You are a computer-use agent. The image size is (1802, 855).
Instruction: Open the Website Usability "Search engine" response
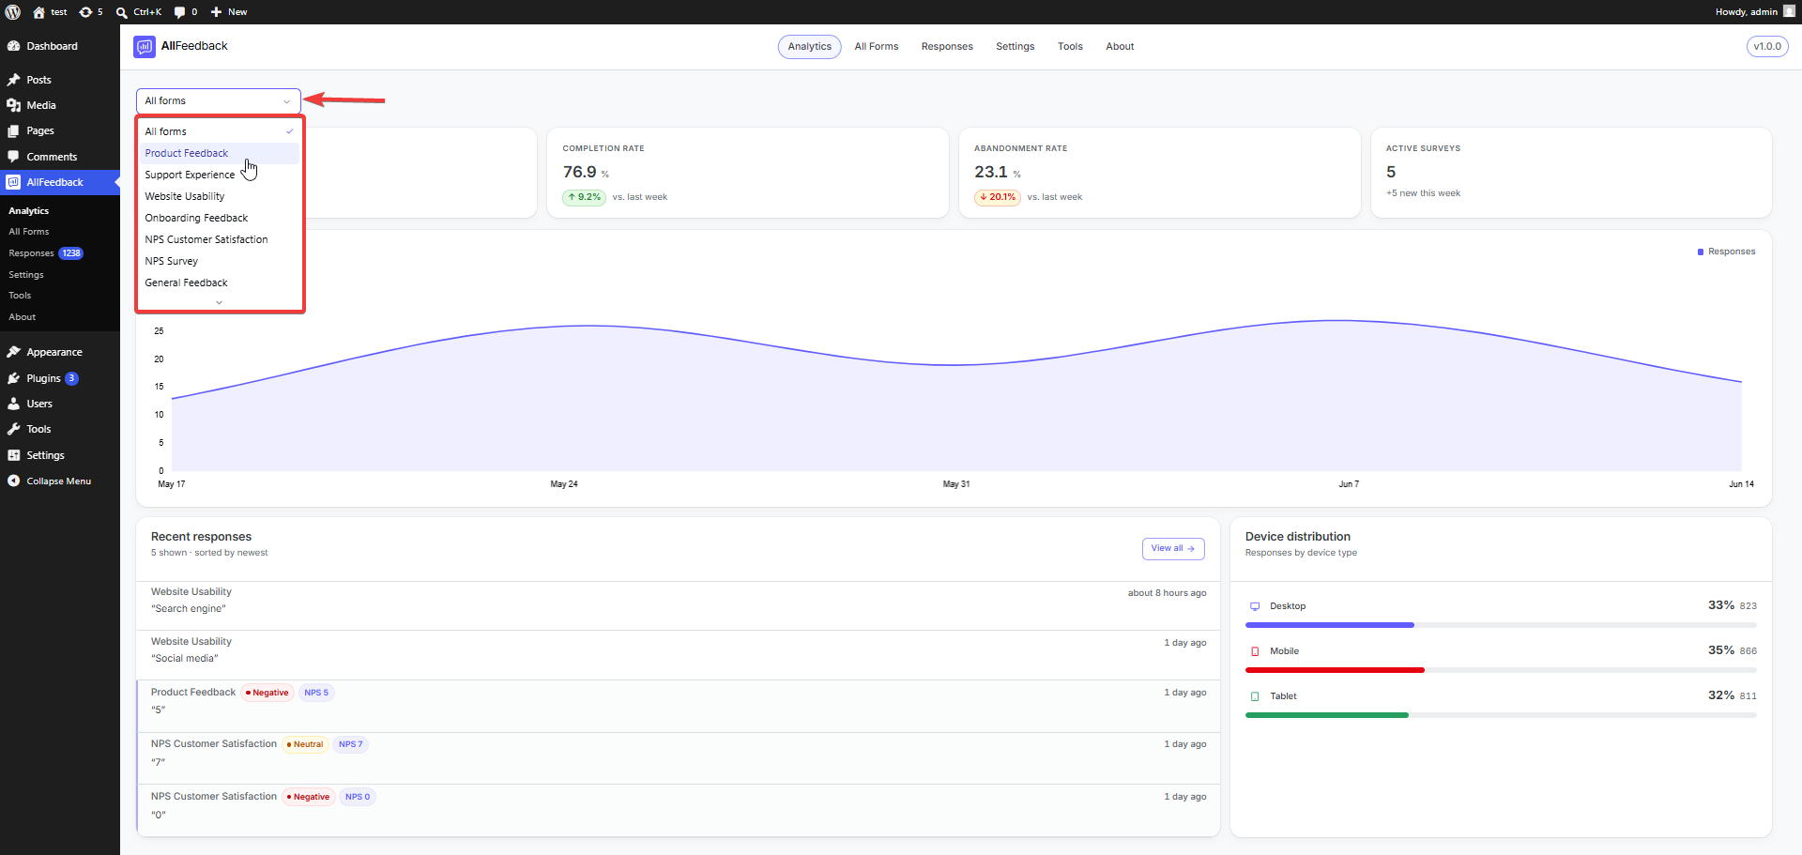(678, 601)
